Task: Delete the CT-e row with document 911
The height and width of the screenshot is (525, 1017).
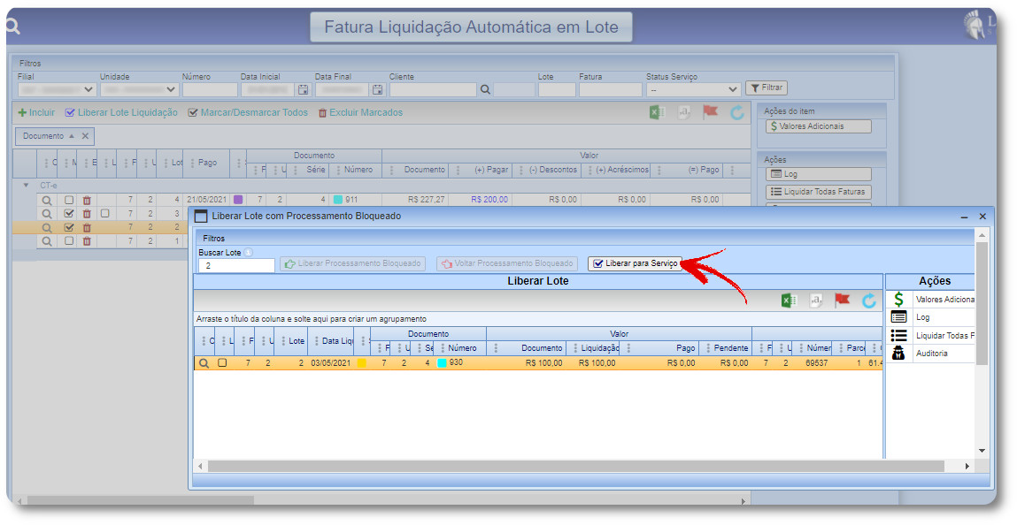Action: pos(87,201)
